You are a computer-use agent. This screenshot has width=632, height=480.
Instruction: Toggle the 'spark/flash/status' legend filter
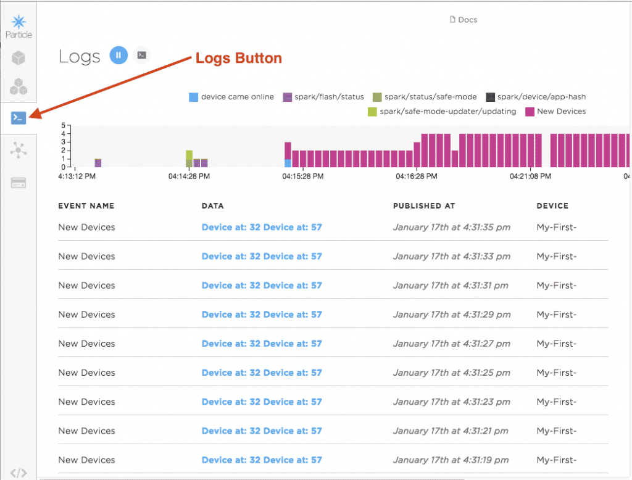point(288,97)
